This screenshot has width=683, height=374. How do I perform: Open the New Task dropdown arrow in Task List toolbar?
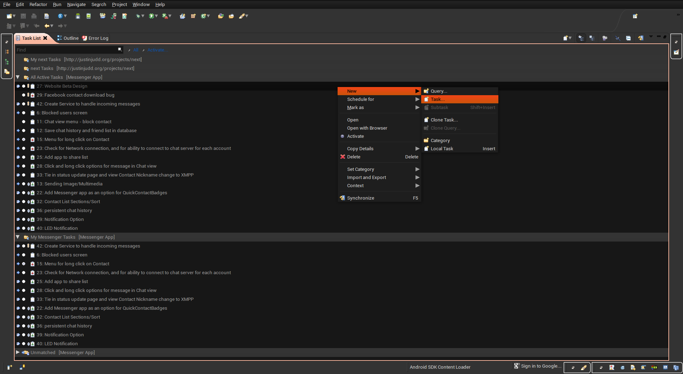pos(570,38)
